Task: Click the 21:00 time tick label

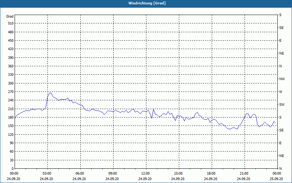Action: (x=244, y=173)
